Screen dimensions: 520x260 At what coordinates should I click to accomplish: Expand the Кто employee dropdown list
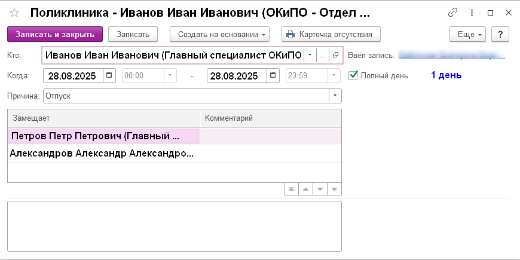pyautogui.click(x=310, y=55)
